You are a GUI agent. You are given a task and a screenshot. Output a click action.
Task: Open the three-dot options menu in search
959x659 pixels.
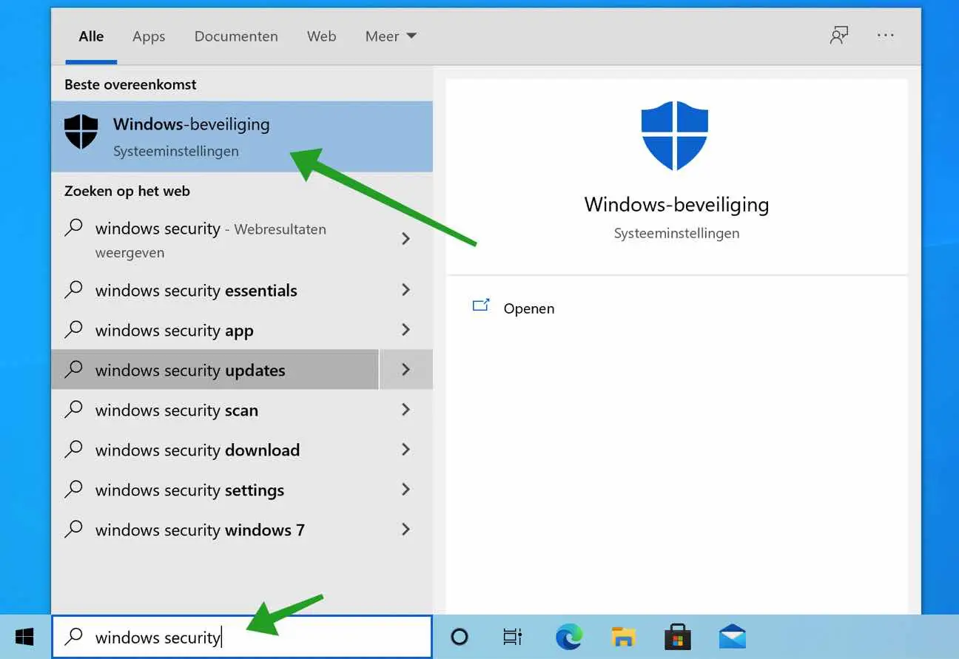coord(886,36)
